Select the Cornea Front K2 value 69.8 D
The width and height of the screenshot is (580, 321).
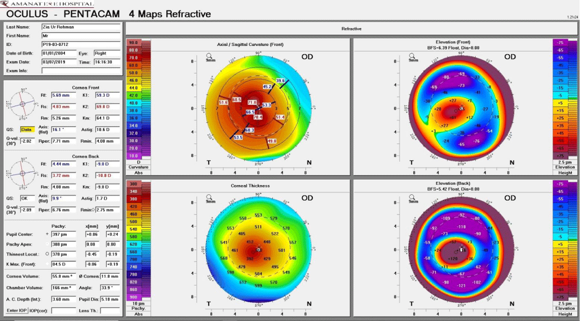click(107, 106)
